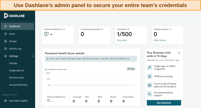The image size is (201, 108).
Task: Click Seats taken info icon
Action: click(128, 29)
